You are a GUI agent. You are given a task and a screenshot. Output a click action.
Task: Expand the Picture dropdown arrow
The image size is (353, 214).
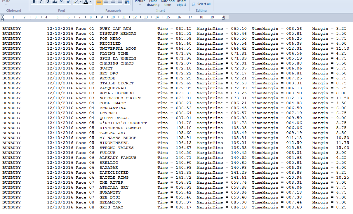[140, 5]
